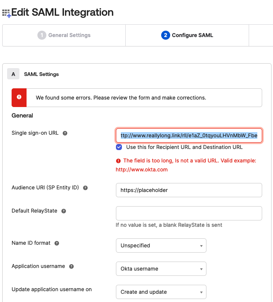
Task: Select the Configure SAML step tab
Action: point(187,35)
